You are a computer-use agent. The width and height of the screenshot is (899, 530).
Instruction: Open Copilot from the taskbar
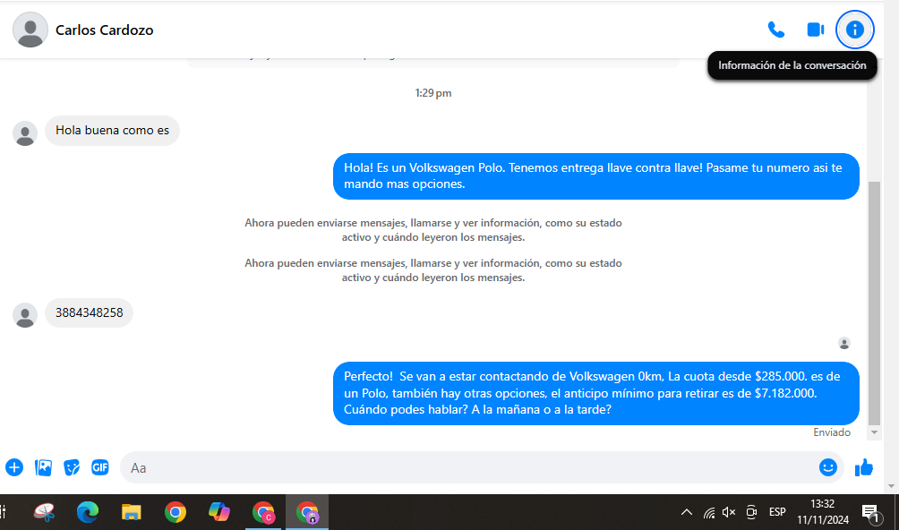(x=219, y=512)
